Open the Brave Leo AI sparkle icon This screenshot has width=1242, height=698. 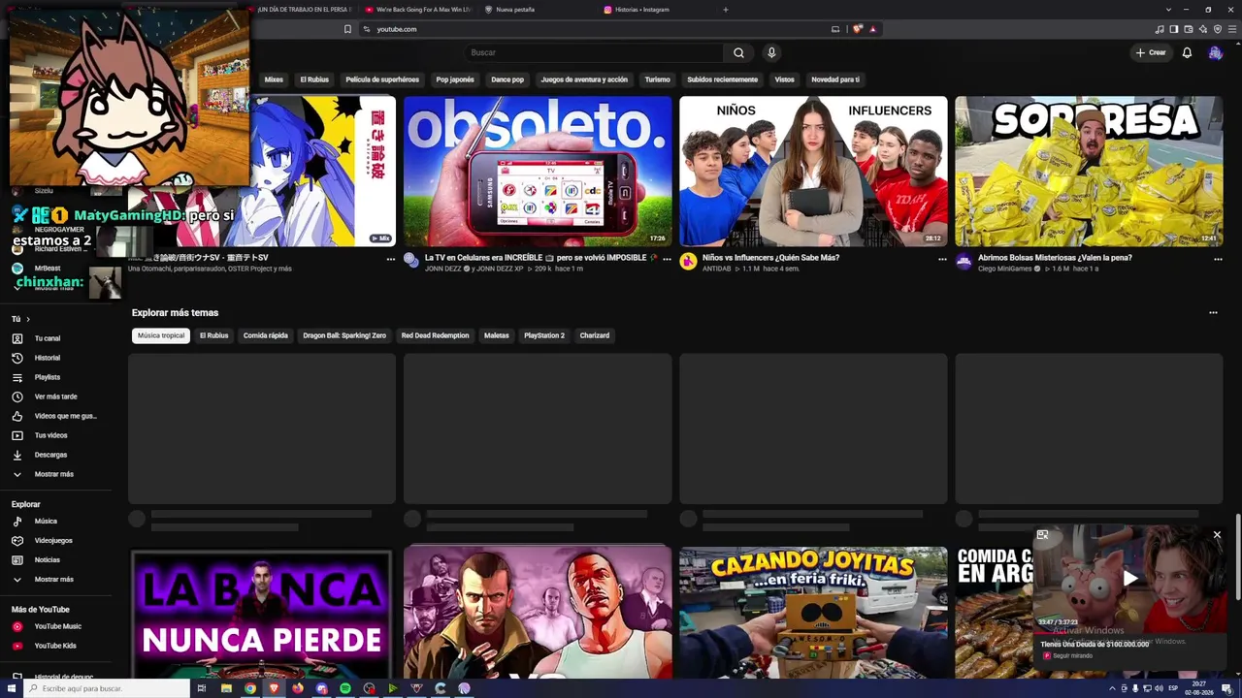point(1201,29)
